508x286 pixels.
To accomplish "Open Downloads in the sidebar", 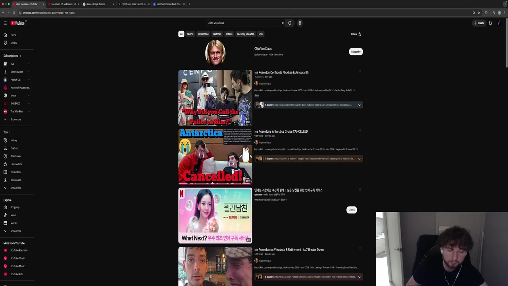I will [15, 180].
